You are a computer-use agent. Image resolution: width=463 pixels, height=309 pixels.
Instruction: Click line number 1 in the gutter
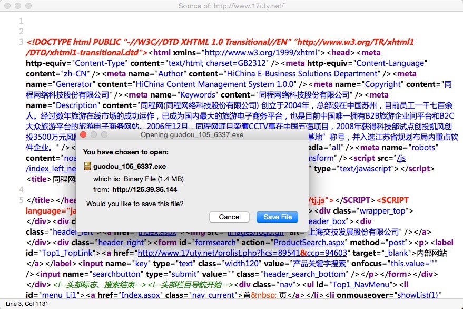(21, 21)
